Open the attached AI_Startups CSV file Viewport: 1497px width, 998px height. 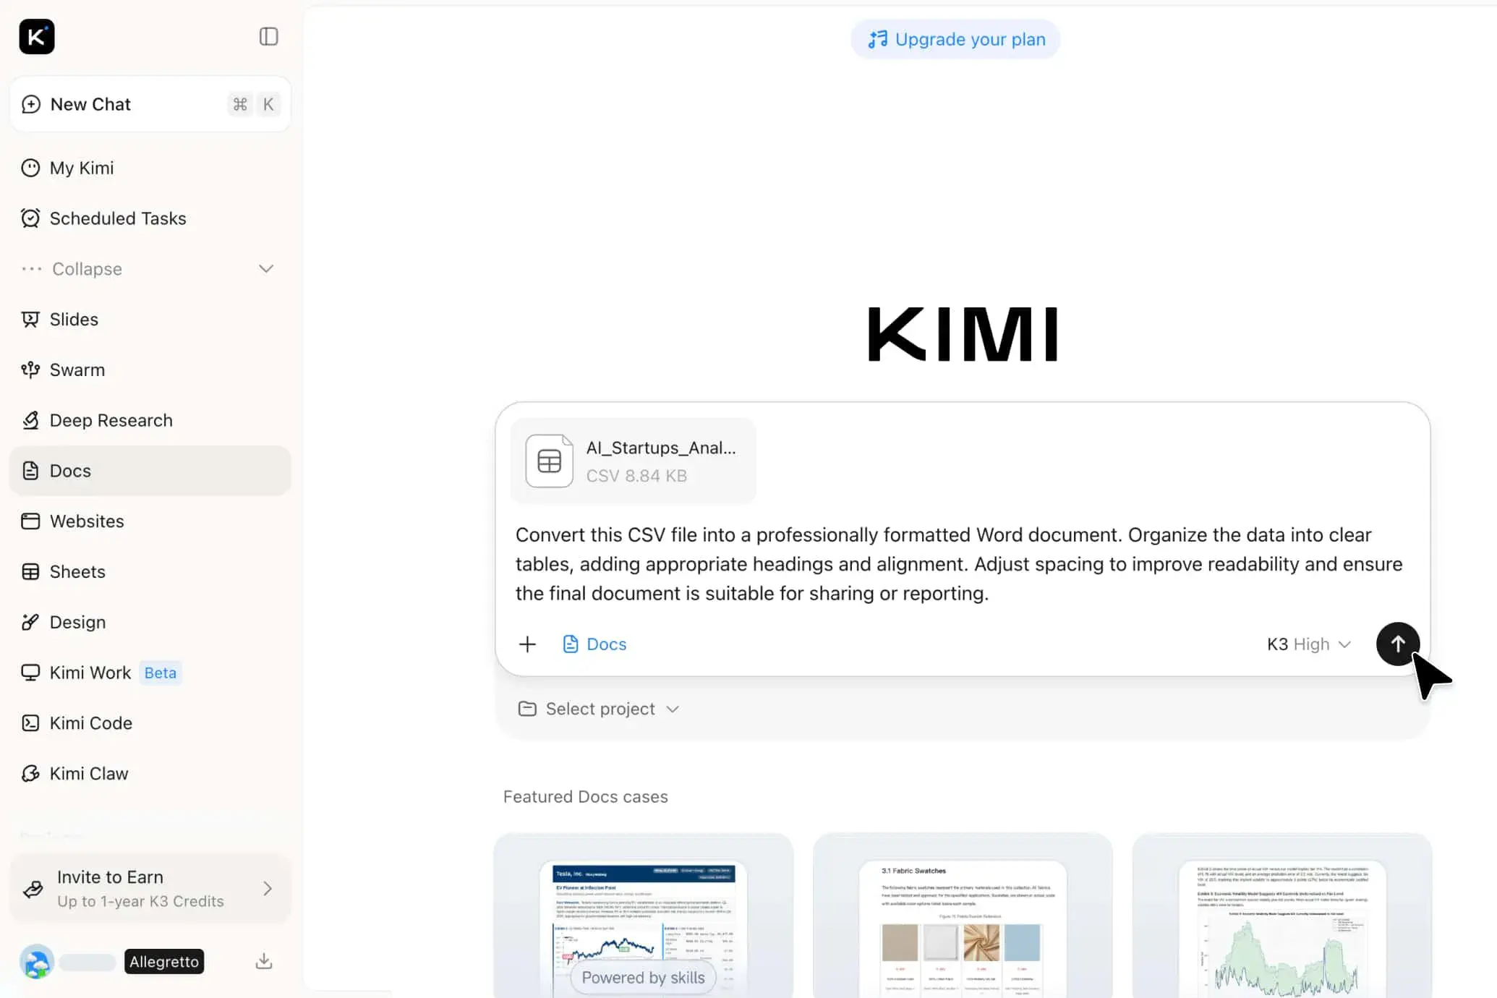click(x=634, y=461)
